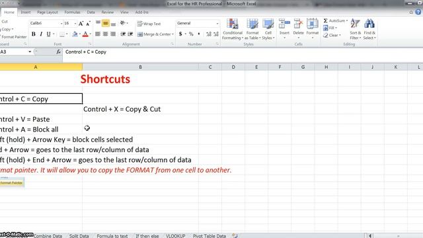Click the Insert Function fx icon
The width and height of the screenshot is (423, 238).
59,52
